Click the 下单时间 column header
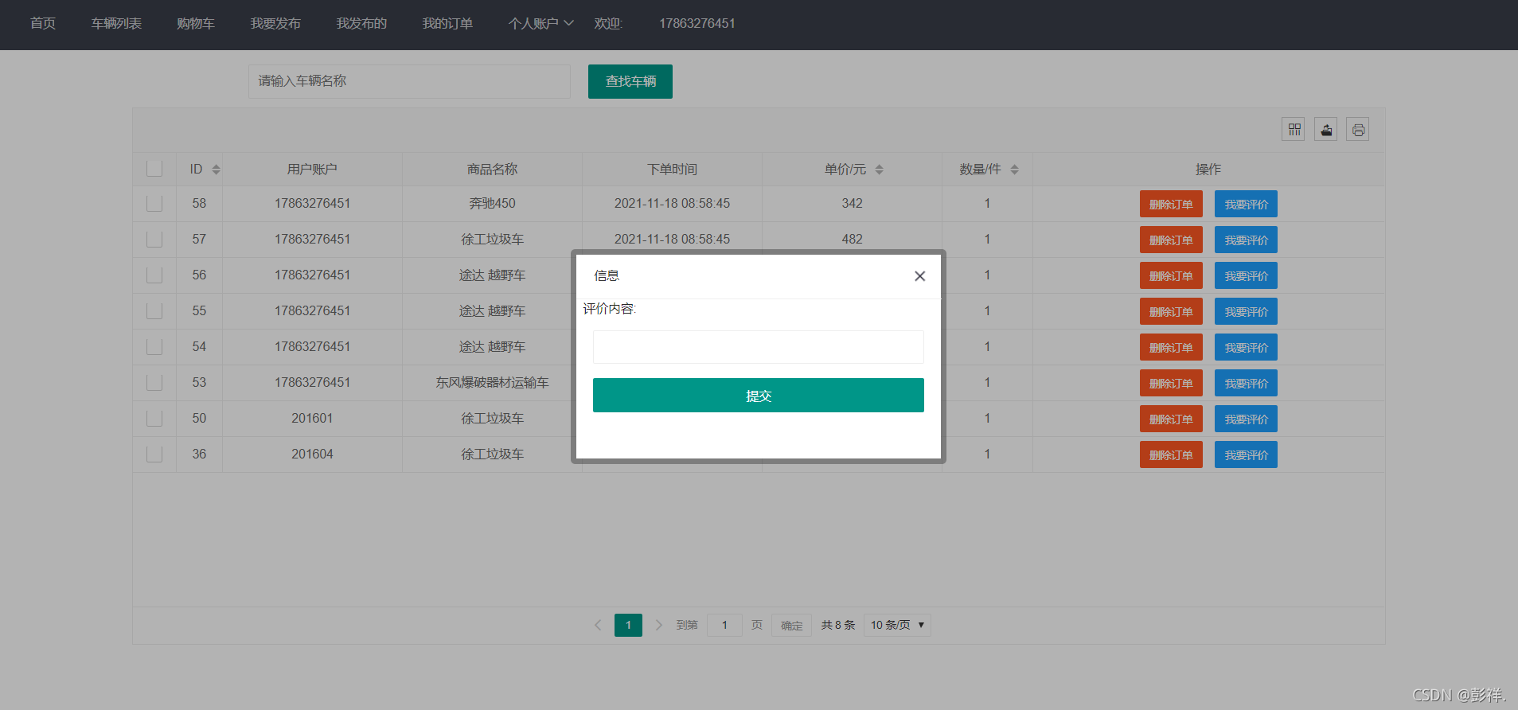Screen dimensions: 1518x710 [x=672, y=170]
